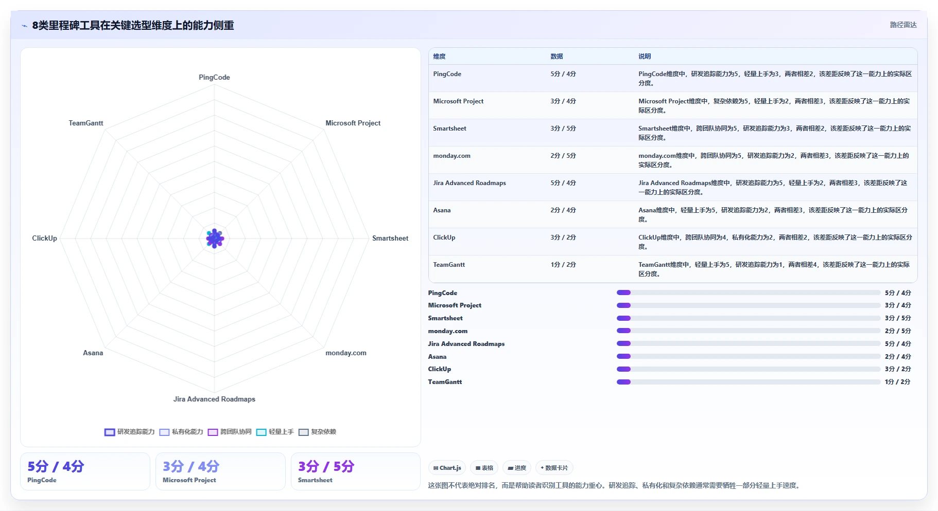The height and width of the screenshot is (511, 938).
Task: Click the Asana description cell in table
Action: (x=775, y=215)
